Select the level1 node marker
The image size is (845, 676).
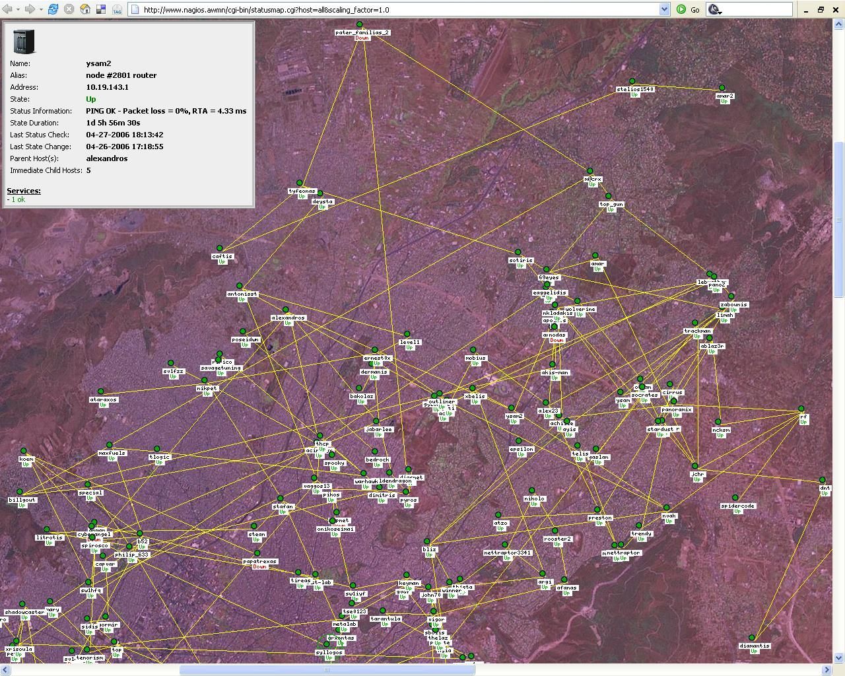[x=407, y=334]
